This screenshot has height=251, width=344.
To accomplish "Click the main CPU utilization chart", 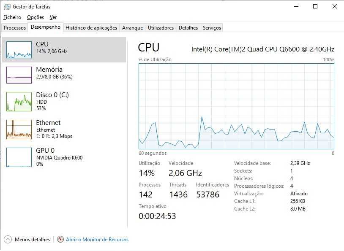I will (236, 106).
